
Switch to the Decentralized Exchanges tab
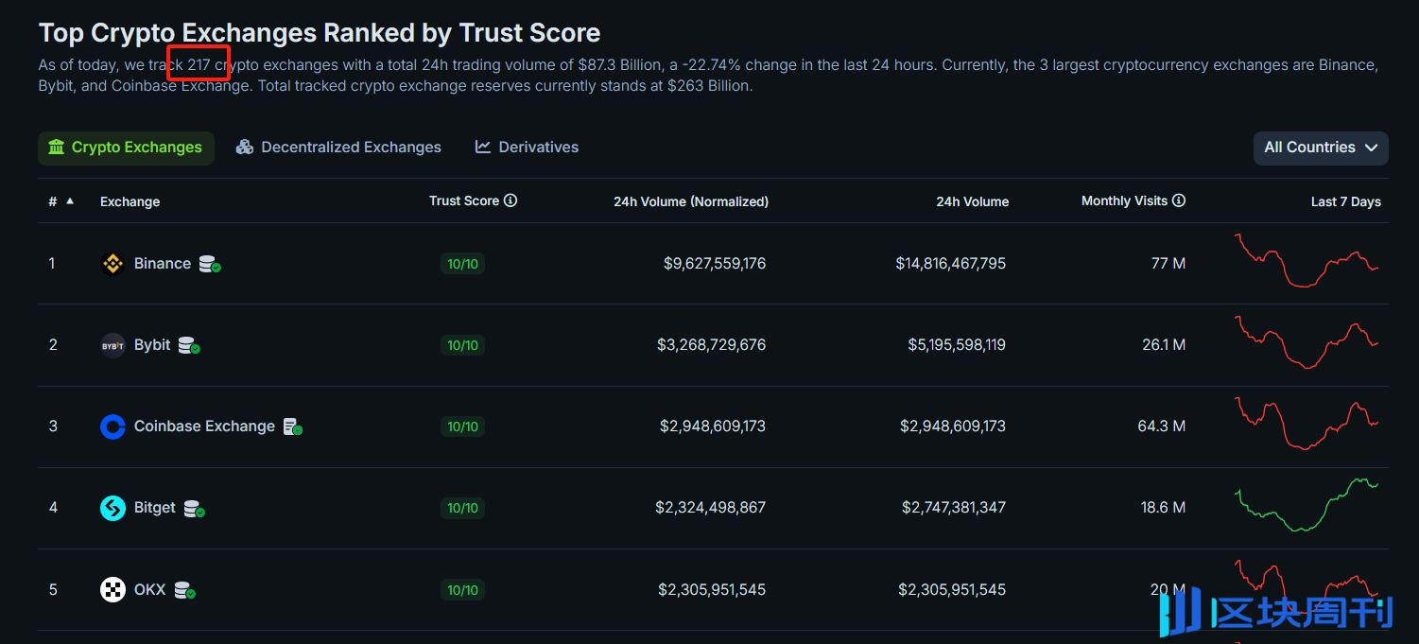(x=338, y=148)
